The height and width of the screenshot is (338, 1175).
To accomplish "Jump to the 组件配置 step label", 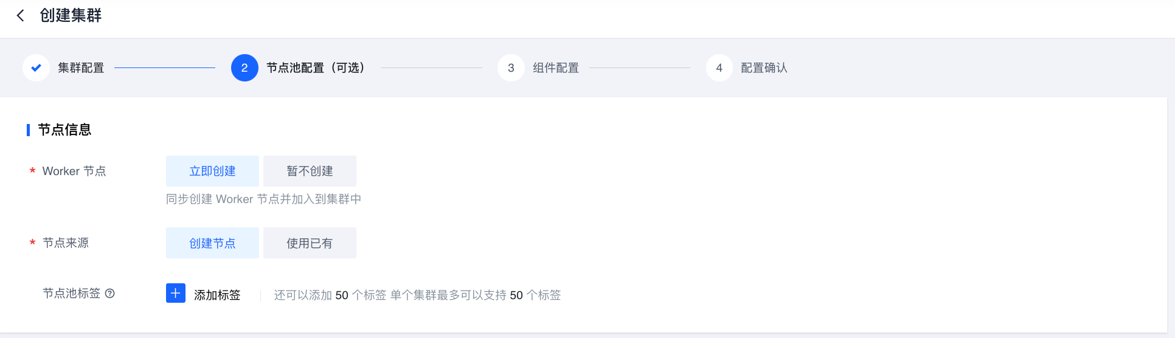I will click(556, 68).
